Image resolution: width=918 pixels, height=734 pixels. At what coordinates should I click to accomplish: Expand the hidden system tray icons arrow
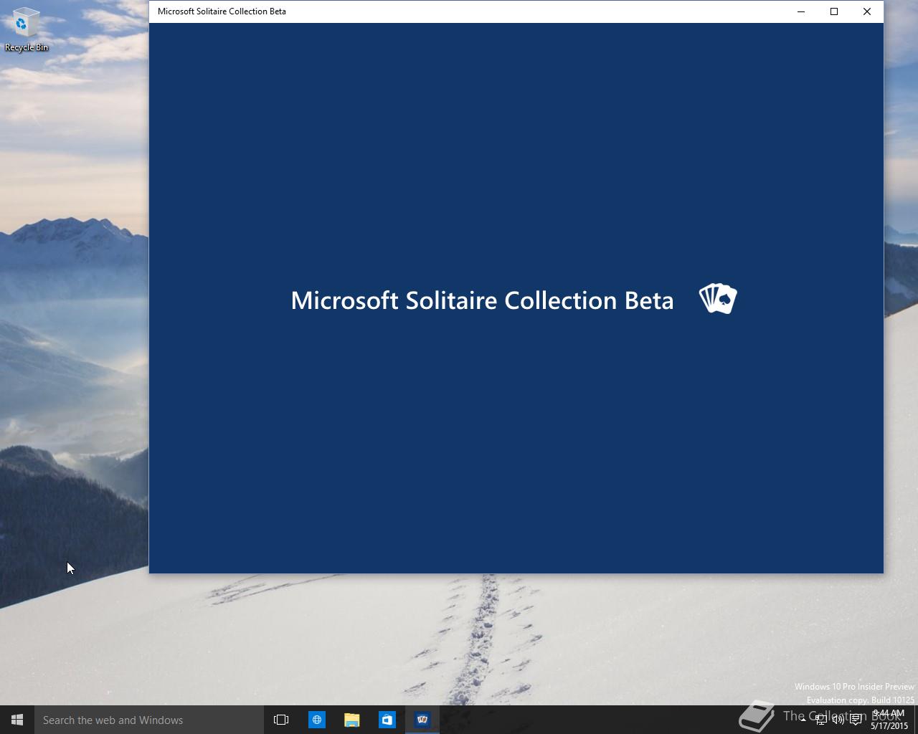[803, 720]
